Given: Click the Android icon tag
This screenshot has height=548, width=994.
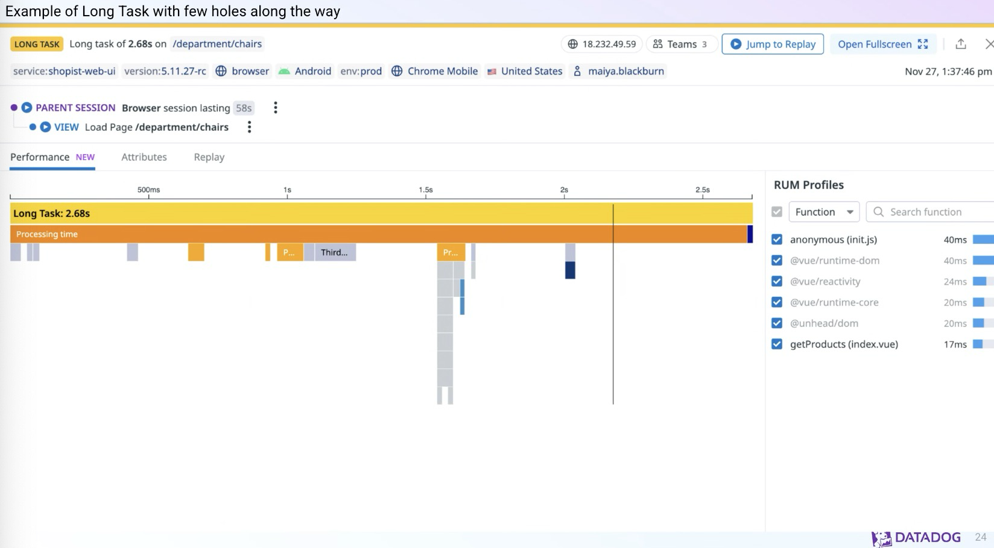Looking at the screenshot, I should (x=284, y=71).
